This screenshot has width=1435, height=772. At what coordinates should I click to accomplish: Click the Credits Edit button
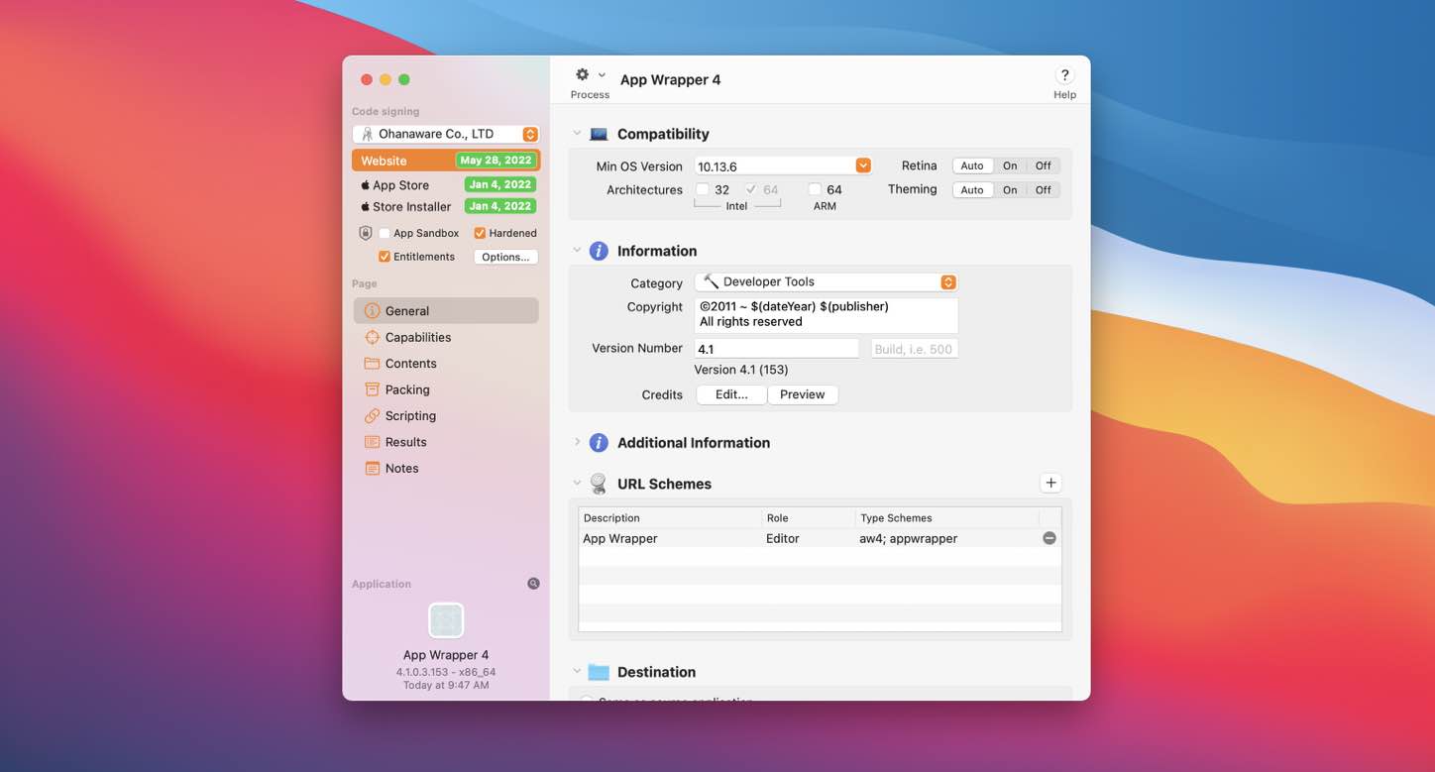731,394
